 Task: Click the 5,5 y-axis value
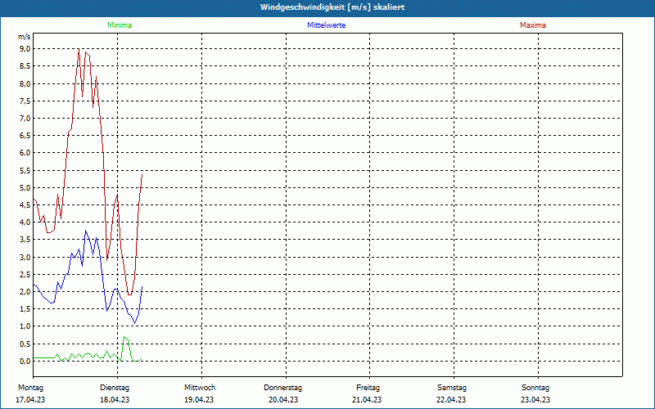[x=25, y=170]
